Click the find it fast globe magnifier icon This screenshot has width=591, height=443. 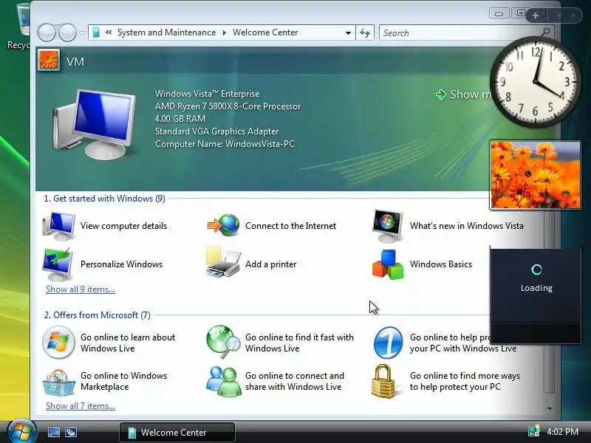click(x=223, y=342)
